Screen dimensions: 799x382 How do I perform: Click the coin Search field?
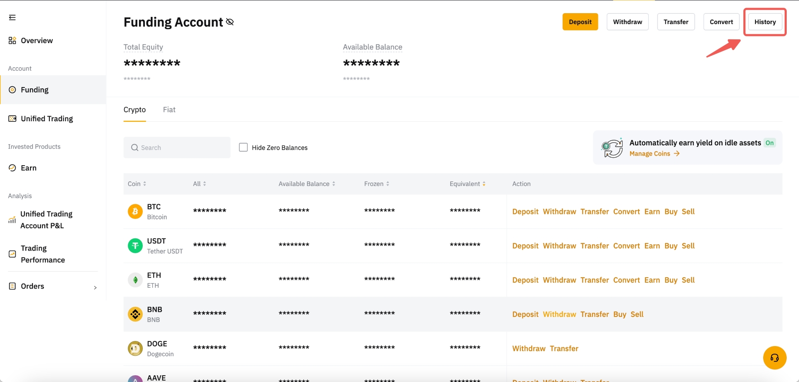[x=177, y=147]
